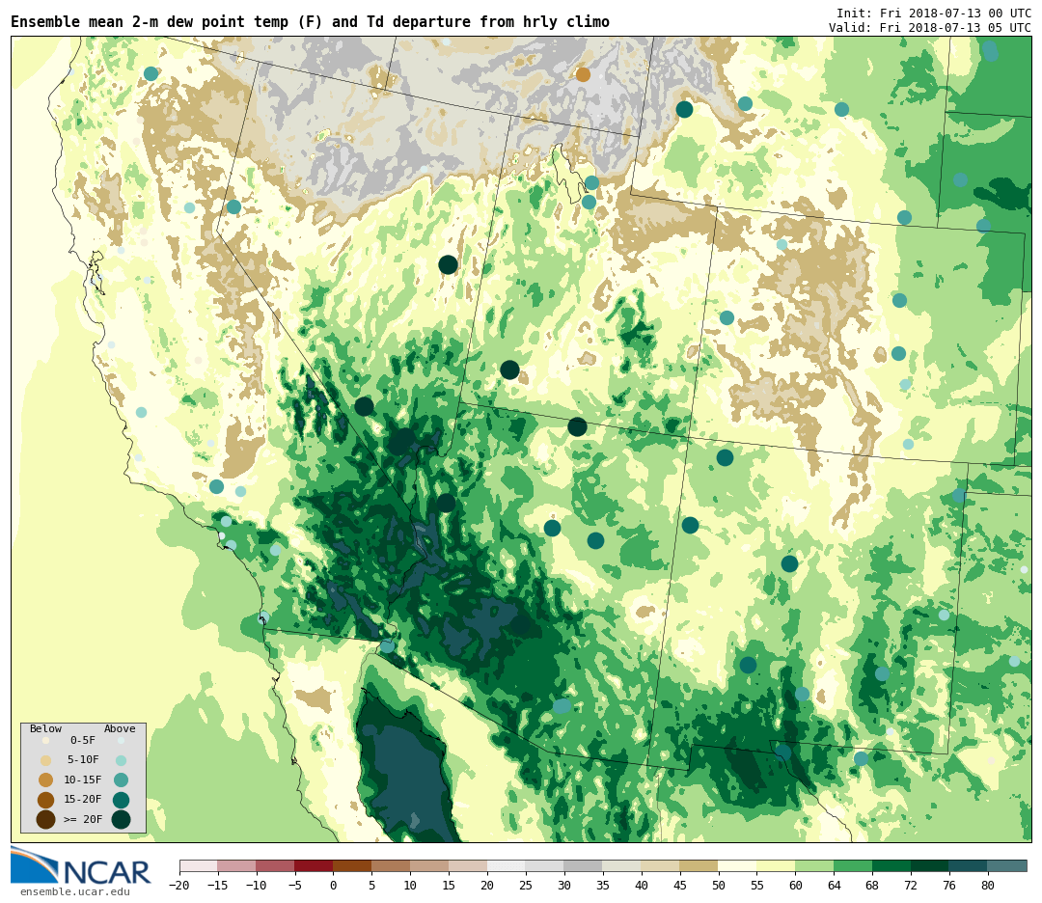1042x903 pixels.
Task: Select the 15-20F Below brown legend circle
Action: [x=45, y=800]
